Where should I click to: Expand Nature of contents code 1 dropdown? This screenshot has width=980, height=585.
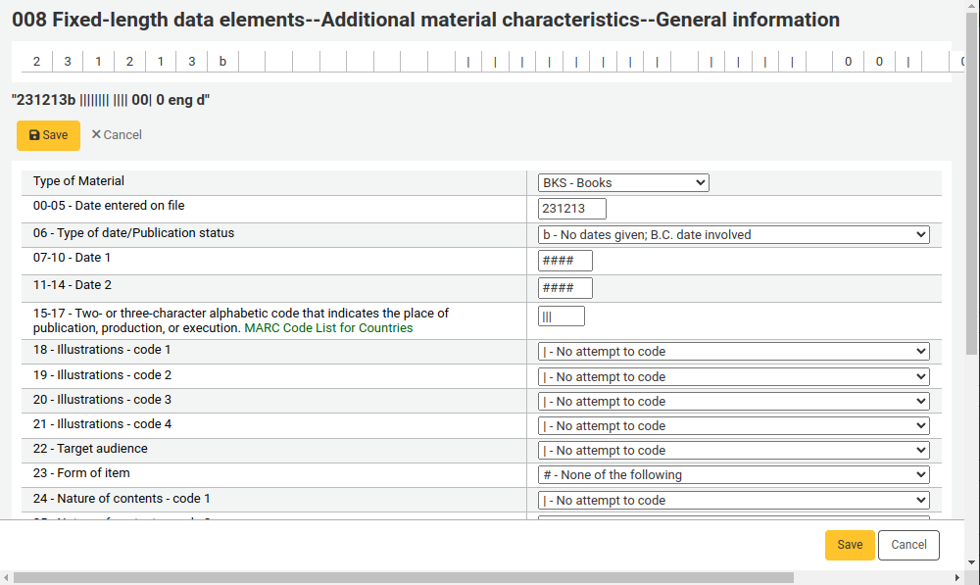pyautogui.click(x=734, y=500)
